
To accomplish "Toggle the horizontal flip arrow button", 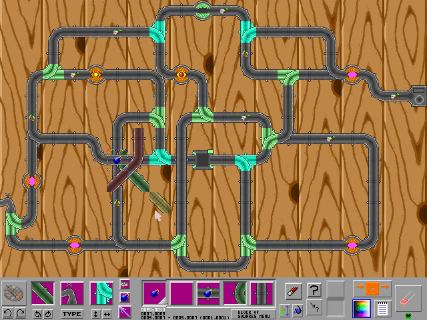I will coord(107,313).
